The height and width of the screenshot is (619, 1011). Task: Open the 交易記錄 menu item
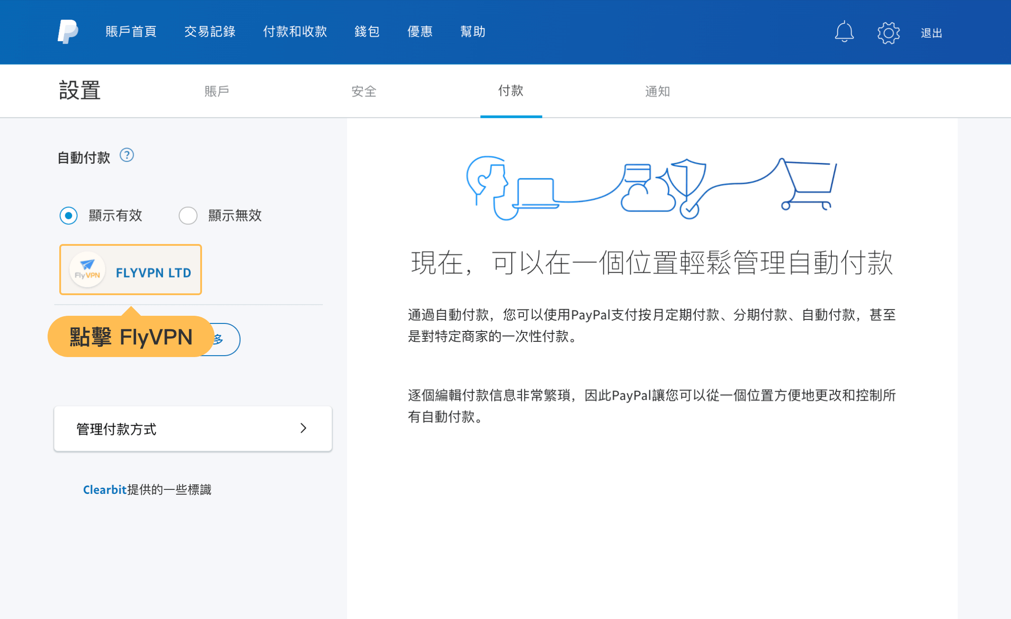point(210,31)
